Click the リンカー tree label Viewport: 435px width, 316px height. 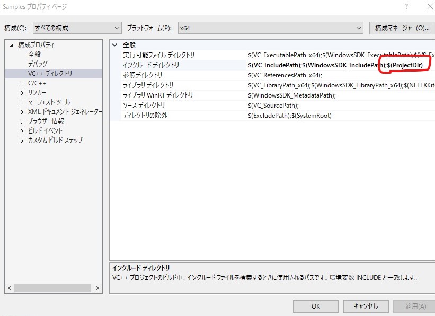pyautogui.click(x=37, y=93)
